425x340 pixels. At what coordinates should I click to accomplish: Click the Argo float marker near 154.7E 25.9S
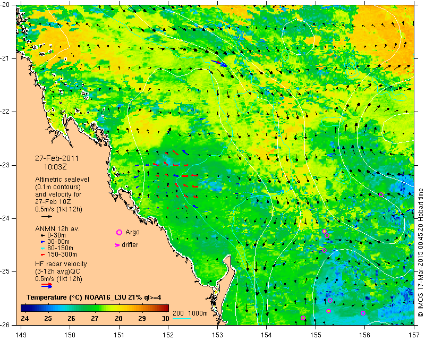coord(303,318)
